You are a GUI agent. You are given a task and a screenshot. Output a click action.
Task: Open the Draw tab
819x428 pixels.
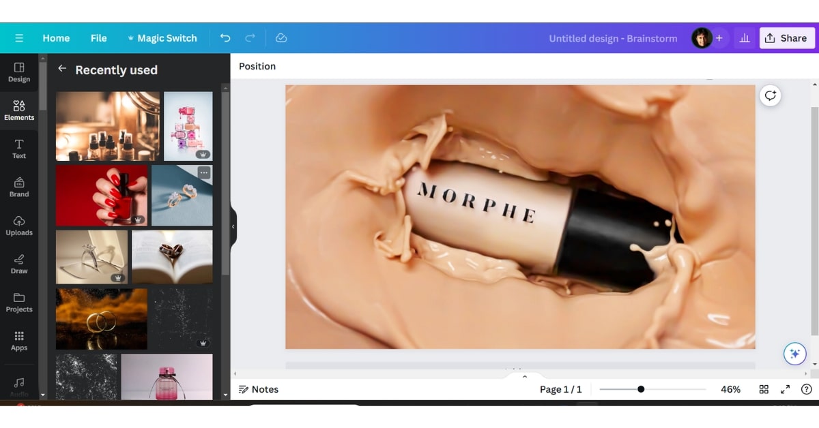tap(19, 264)
